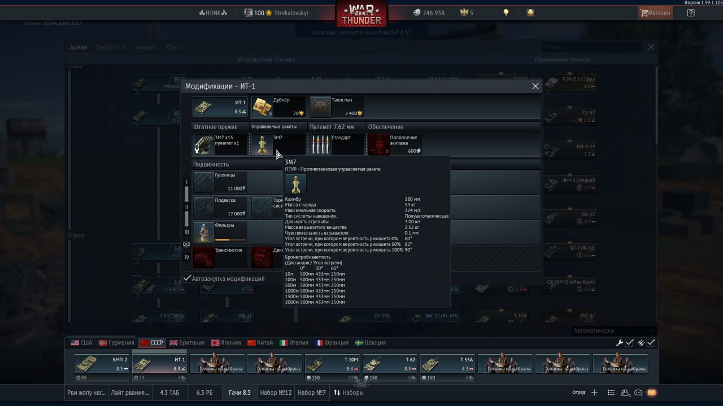The height and width of the screenshot is (406, 723).
Task: Select the Британия nation tab
Action: coord(188,343)
